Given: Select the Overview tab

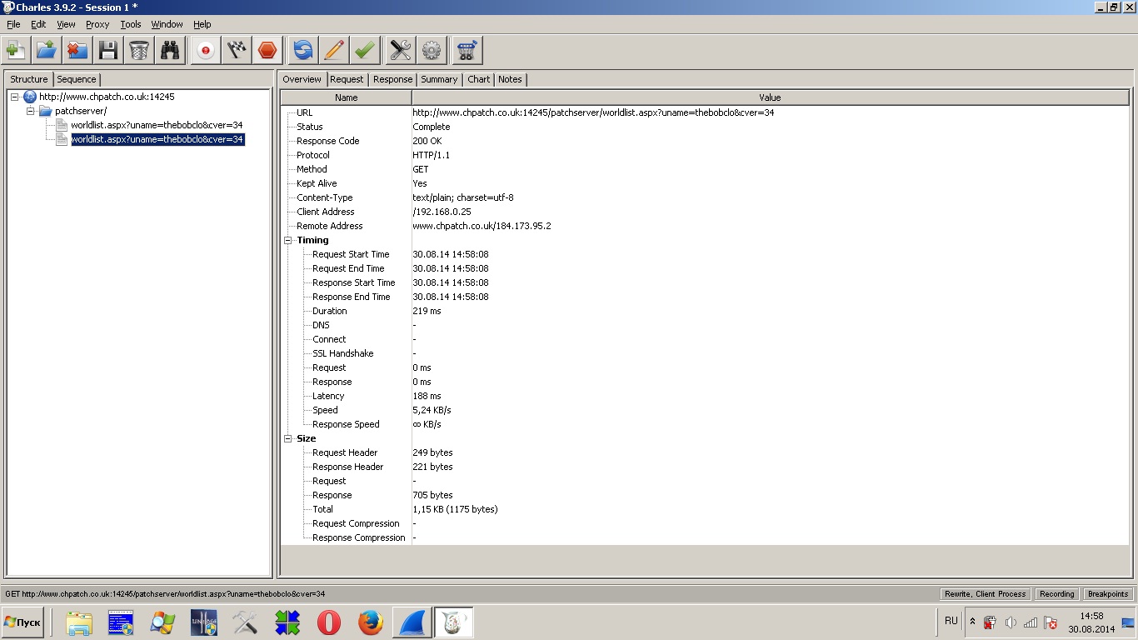Looking at the screenshot, I should 302,79.
